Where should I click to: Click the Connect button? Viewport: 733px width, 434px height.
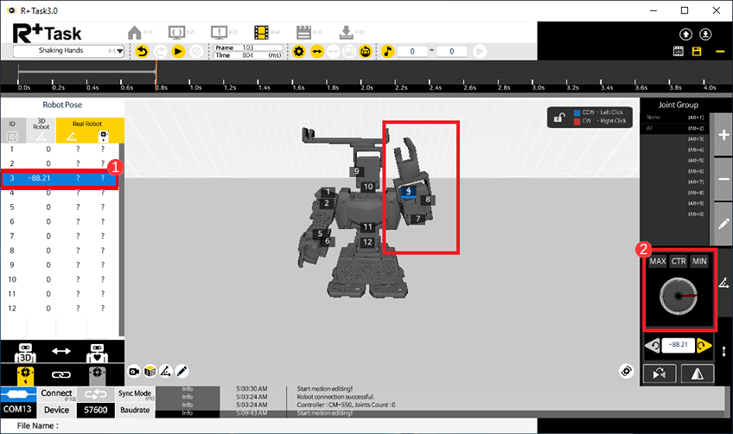57,393
